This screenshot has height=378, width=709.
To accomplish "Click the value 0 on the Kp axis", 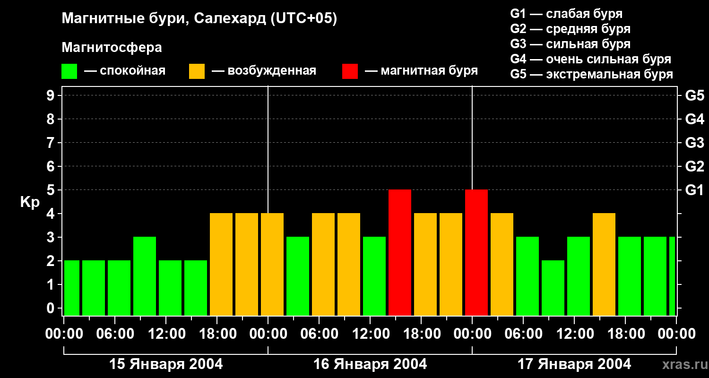I will [52, 308].
